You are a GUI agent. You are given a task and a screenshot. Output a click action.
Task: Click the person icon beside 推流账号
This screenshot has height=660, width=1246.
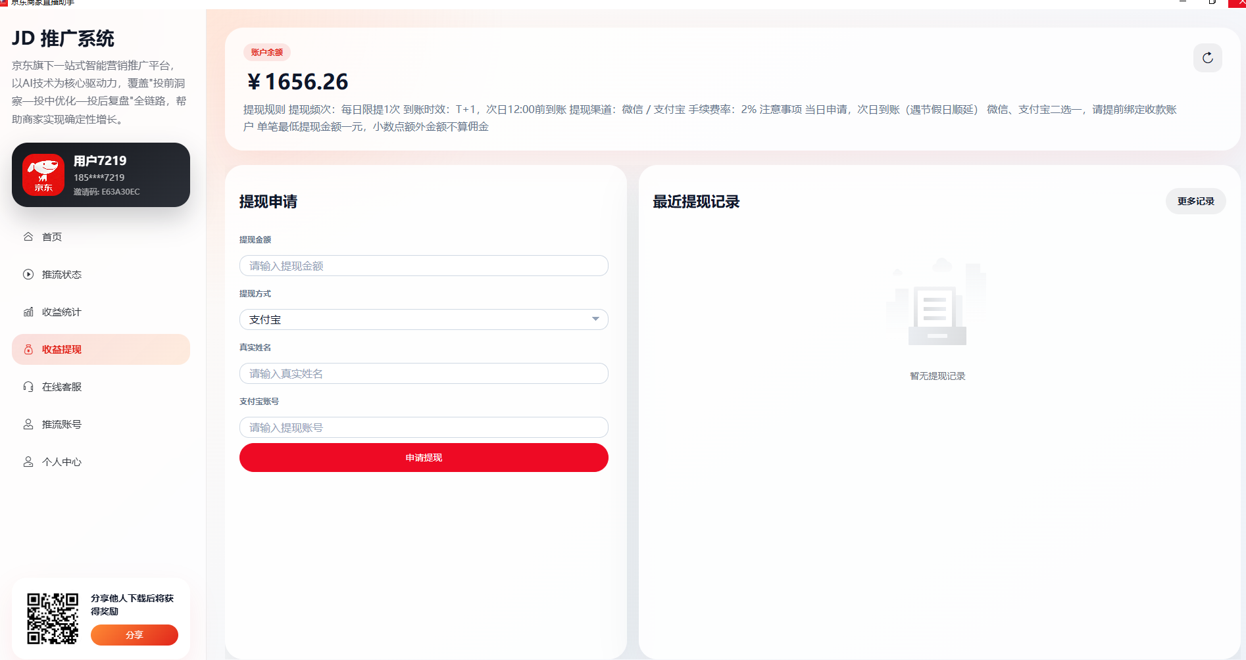click(28, 424)
